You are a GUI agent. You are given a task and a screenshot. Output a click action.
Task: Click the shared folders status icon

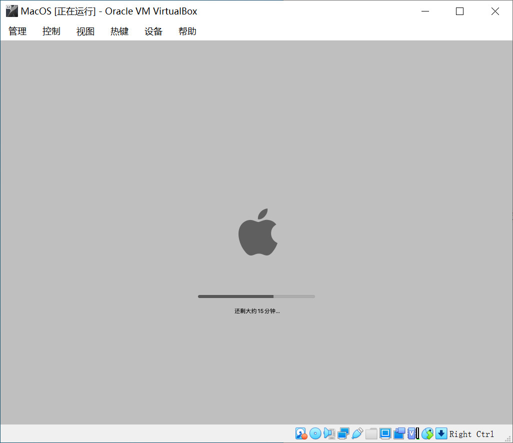tap(371, 433)
